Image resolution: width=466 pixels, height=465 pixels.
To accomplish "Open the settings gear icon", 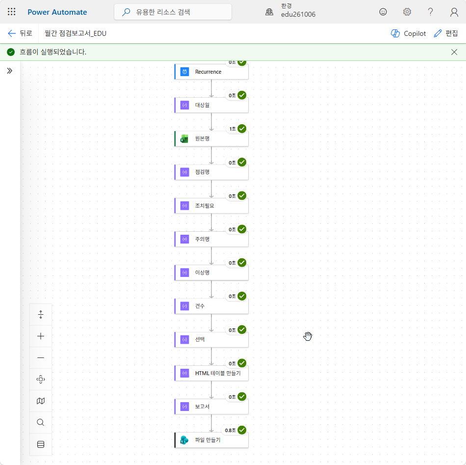I will click(x=407, y=12).
